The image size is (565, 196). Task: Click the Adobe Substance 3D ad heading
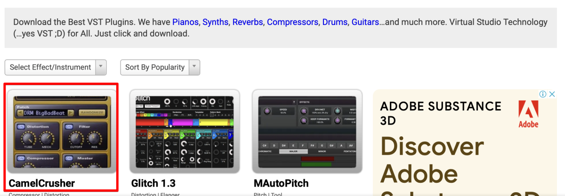[x=441, y=113]
